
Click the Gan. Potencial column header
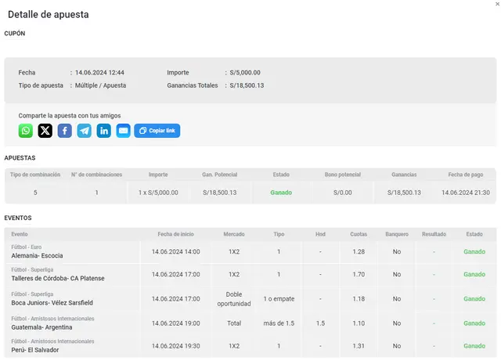[220, 175]
